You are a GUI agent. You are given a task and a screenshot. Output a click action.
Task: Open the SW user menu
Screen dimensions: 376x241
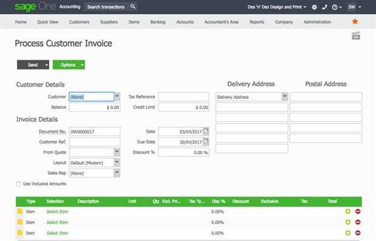[x=355, y=7]
